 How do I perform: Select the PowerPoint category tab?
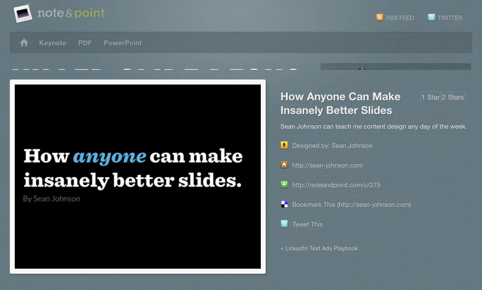pyautogui.click(x=123, y=43)
